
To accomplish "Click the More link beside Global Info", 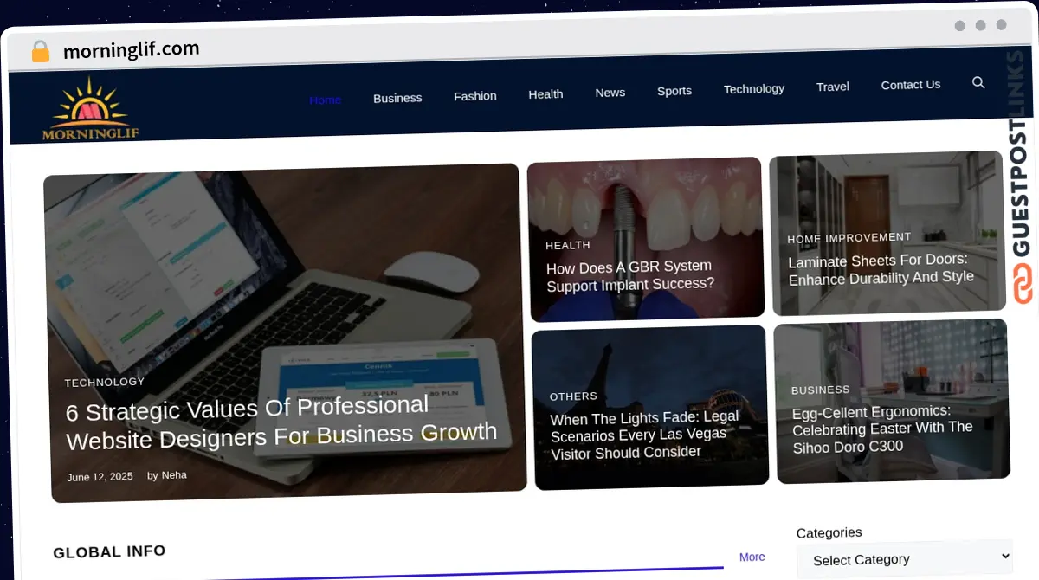I will [752, 557].
